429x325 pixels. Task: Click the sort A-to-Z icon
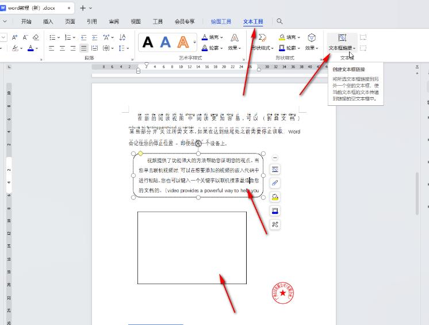click(122, 37)
